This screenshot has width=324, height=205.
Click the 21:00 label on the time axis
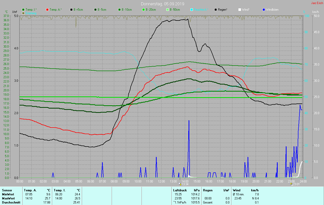[x=268, y=181]
